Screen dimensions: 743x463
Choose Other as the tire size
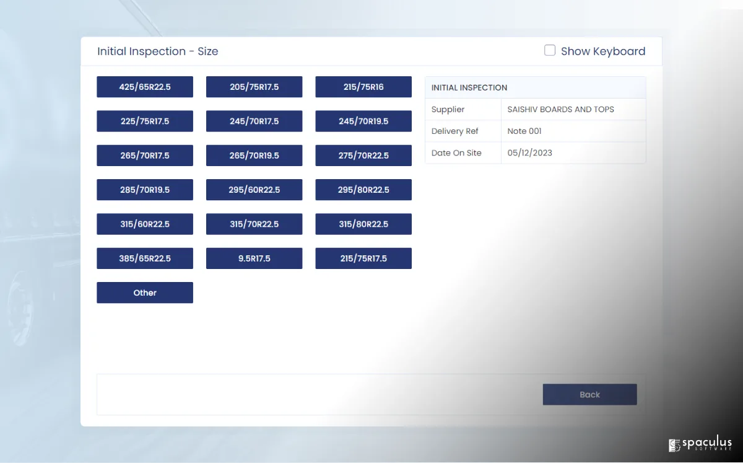(x=145, y=293)
